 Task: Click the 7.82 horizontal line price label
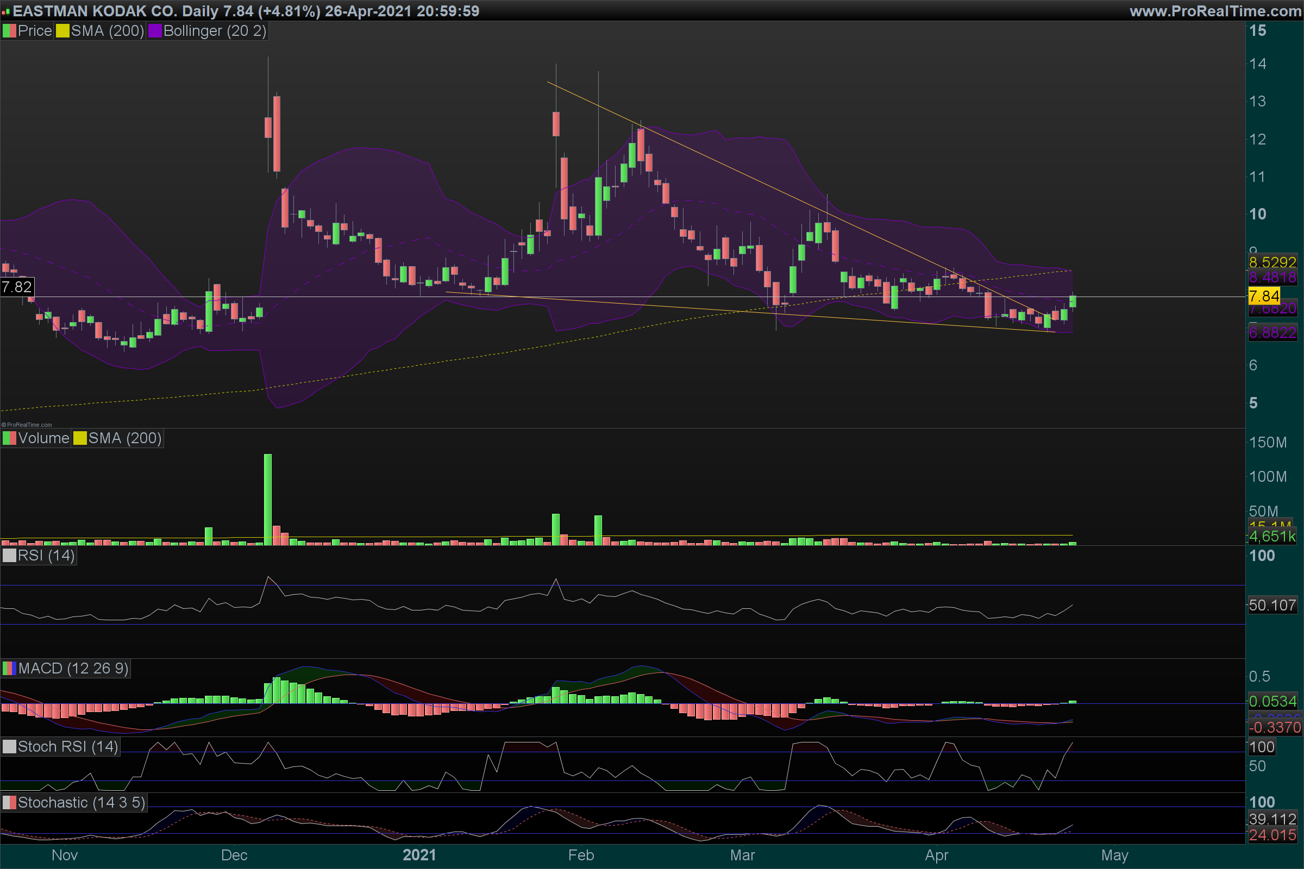(17, 287)
